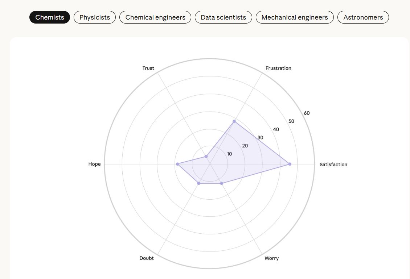Image resolution: width=410 pixels, height=279 pixels.
Task: Select the Mechanical engineers pill
Action: click(295, 17)
